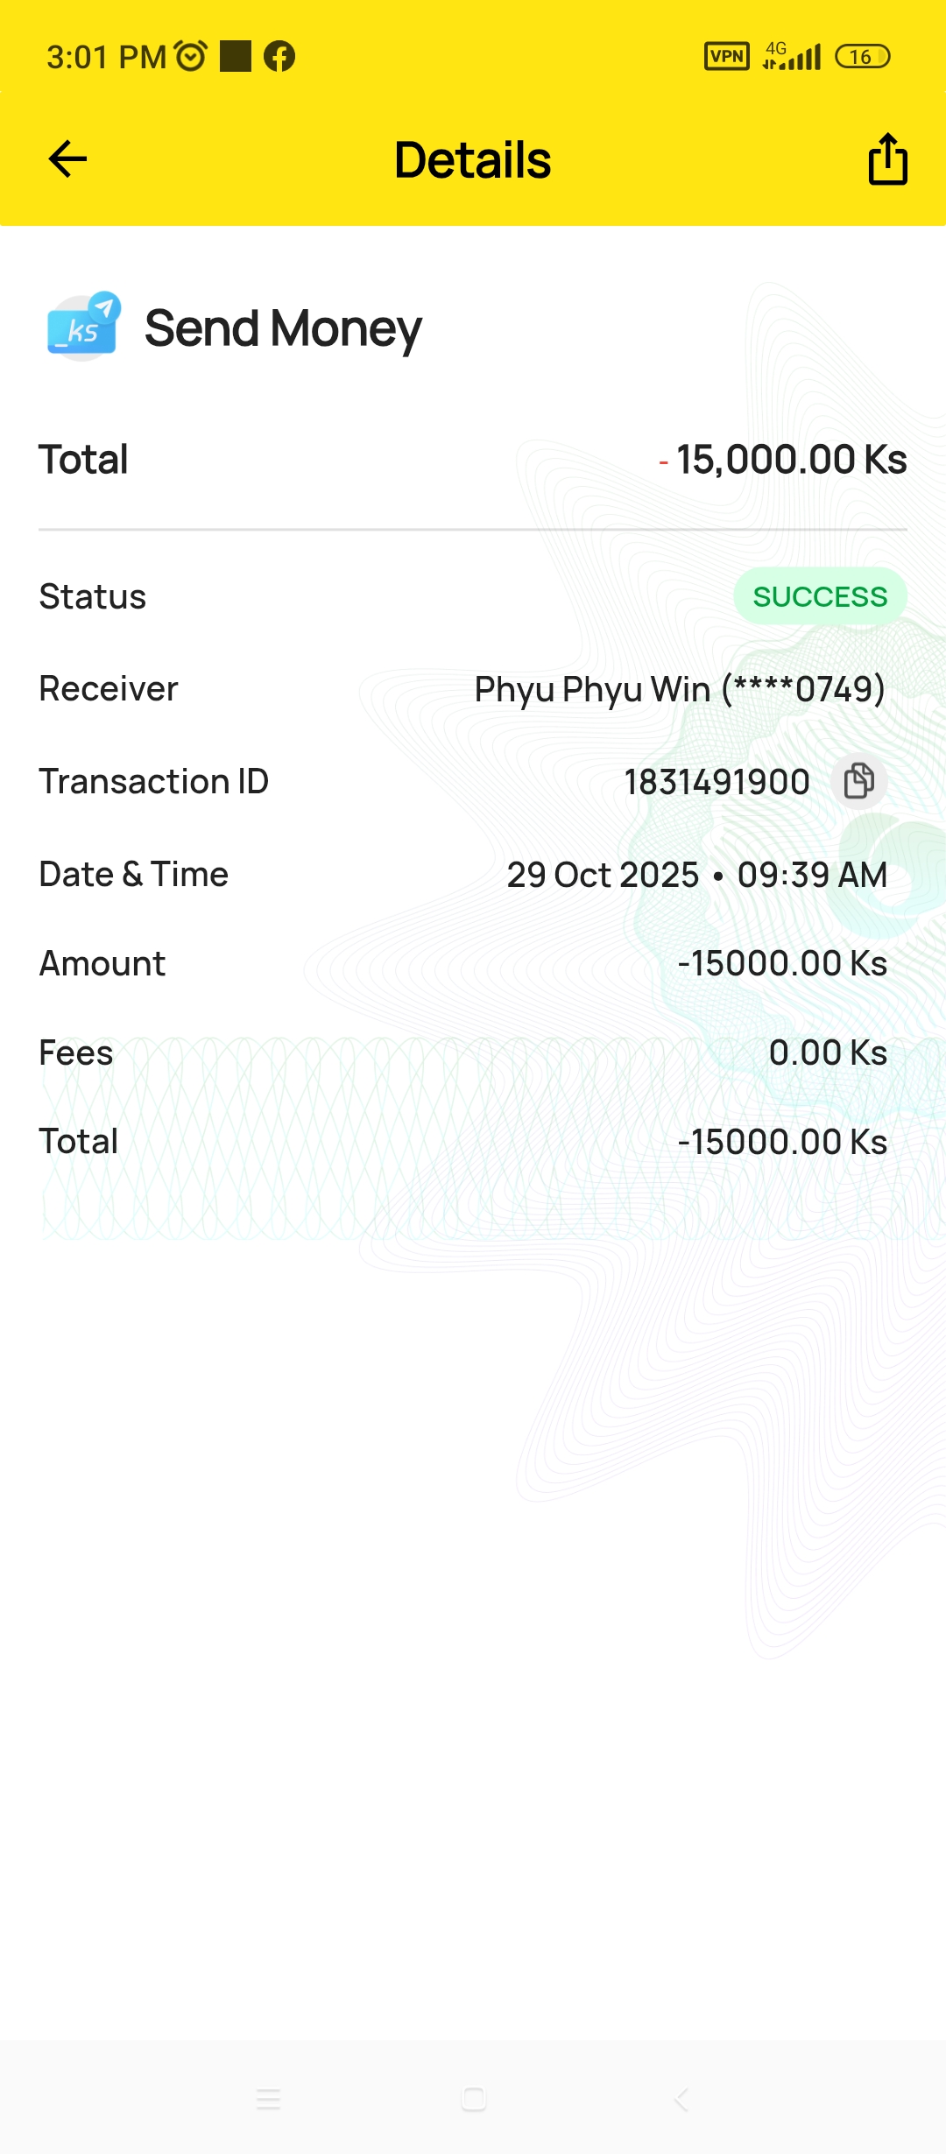
Task: Tap the Send Money heading
Action: point(283,328)
